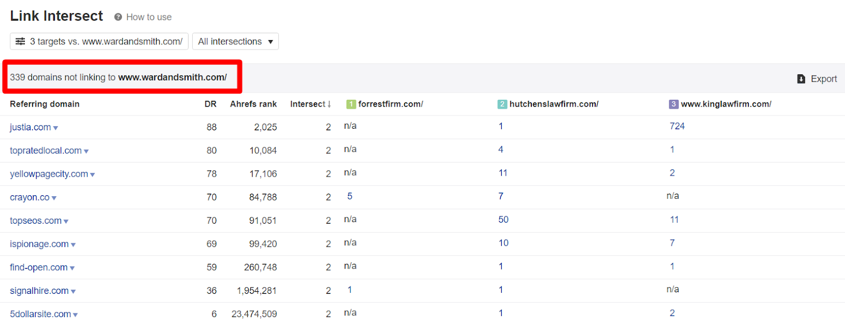Expand the signalhire.com dropdown arrow

(x=73, y=291)
